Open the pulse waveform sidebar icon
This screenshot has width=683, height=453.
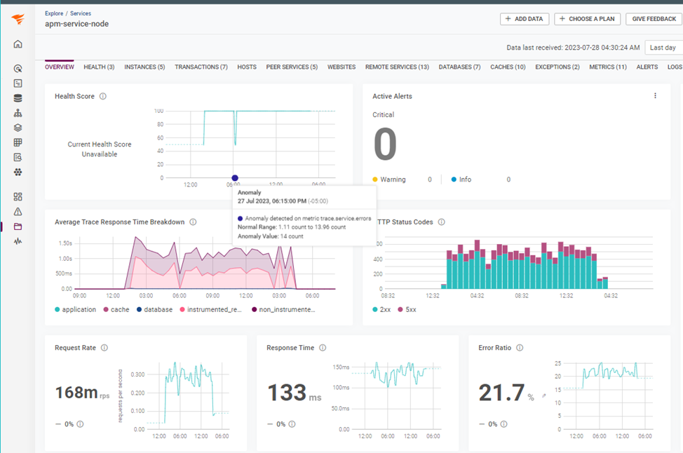pyautogui.click(x=18, y=241)
